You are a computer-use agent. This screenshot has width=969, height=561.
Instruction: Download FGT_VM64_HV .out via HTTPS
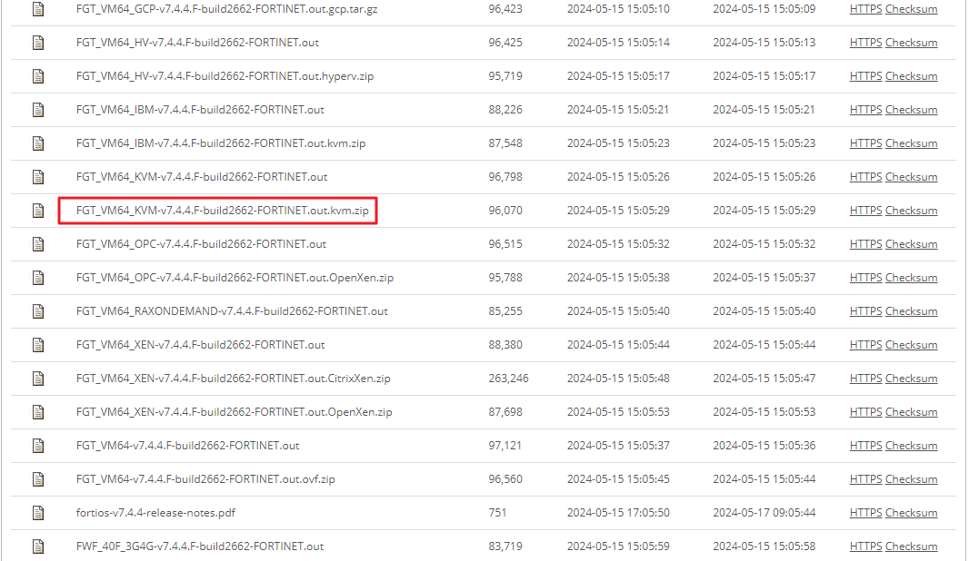(865, 43)
